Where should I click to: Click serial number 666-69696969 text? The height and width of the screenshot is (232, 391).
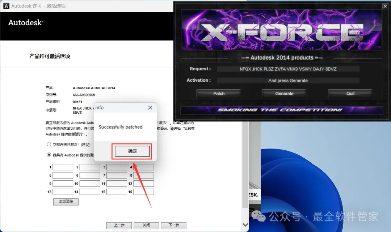tap(84, 95)
